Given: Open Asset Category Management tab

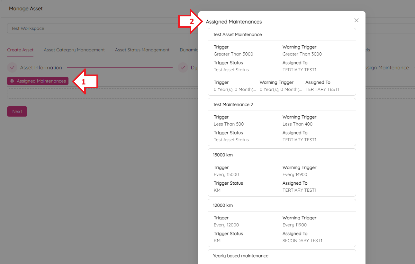Looking at the screenshot, I should (x=74, y=50).
